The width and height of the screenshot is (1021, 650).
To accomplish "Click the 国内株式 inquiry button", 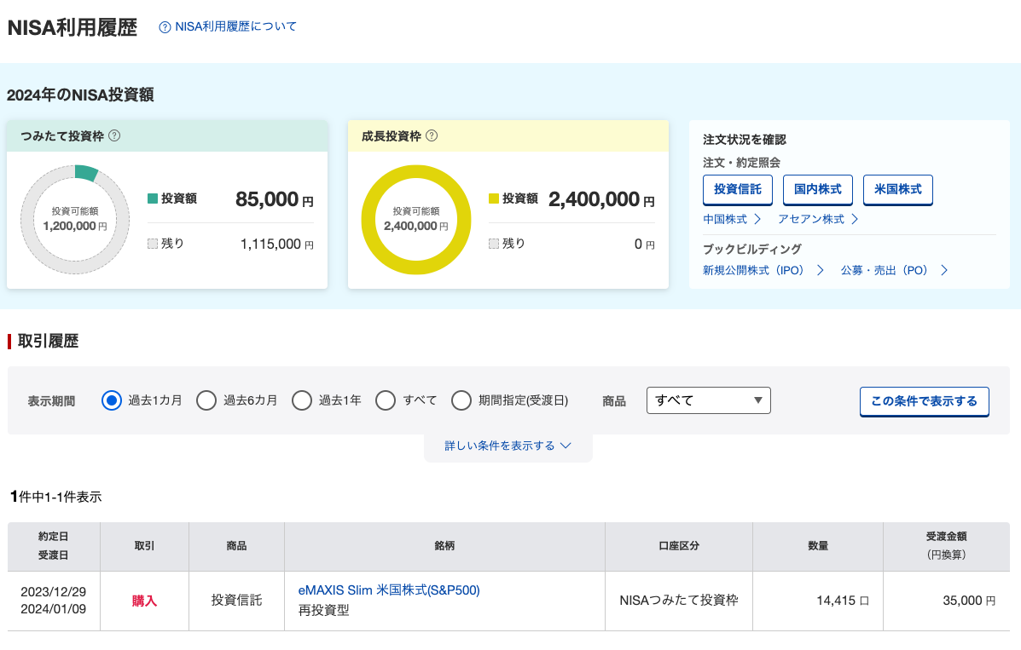I will point(816,189).
